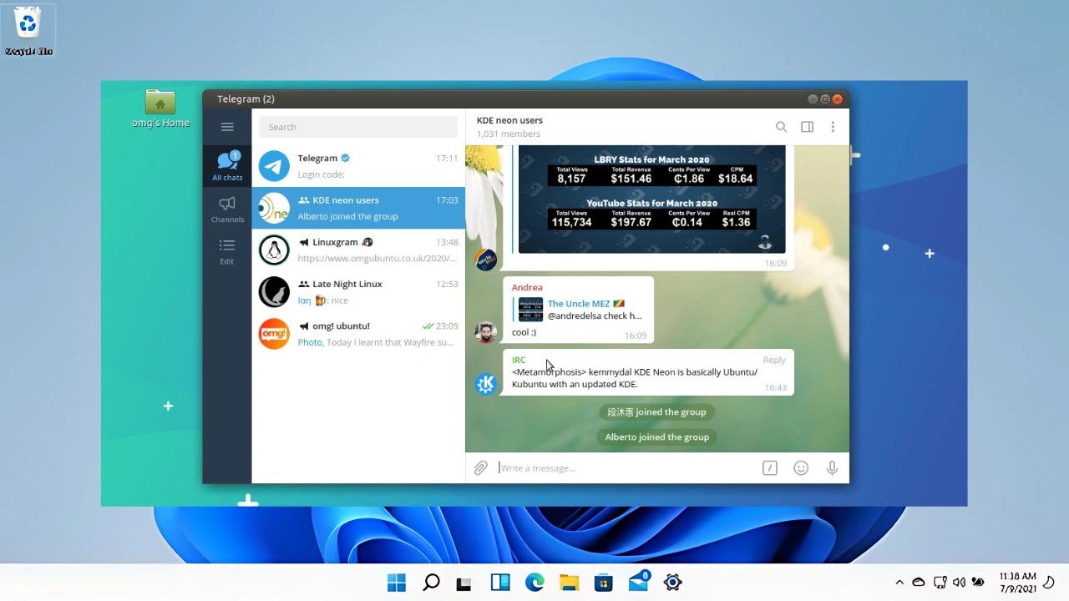Click the omg! ubuntu! orange avatar
1069x601 pixels.
click(274, 334)
